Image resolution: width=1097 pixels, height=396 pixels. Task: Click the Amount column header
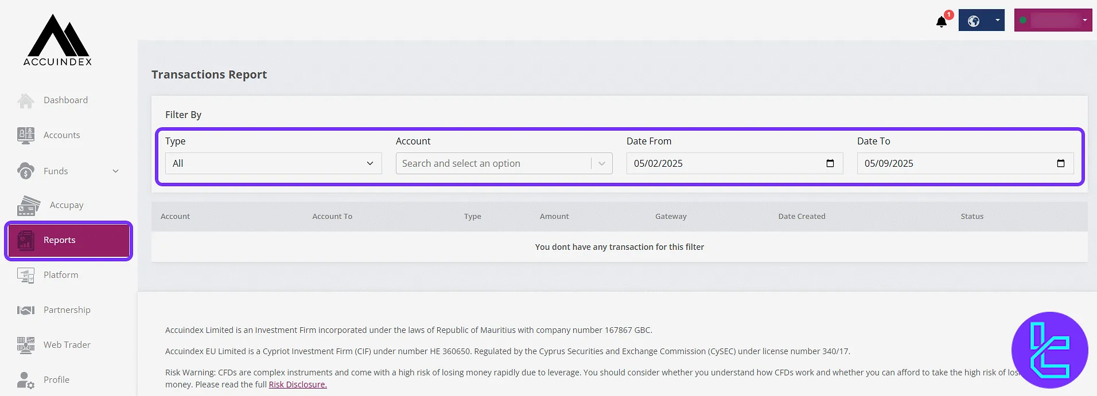(x=554, y=217)
